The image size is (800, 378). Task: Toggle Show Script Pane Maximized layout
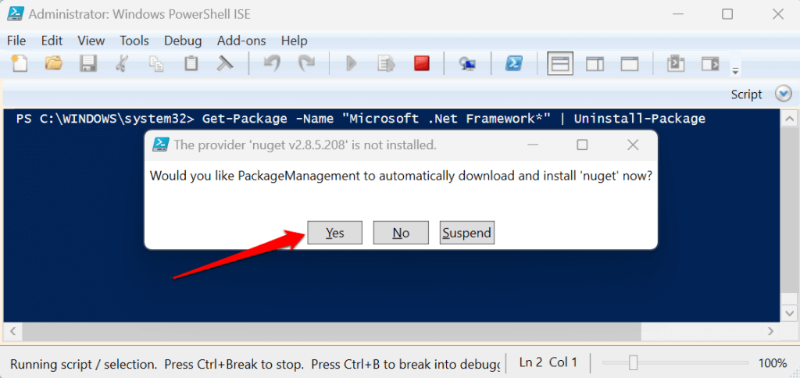(630, 64)
